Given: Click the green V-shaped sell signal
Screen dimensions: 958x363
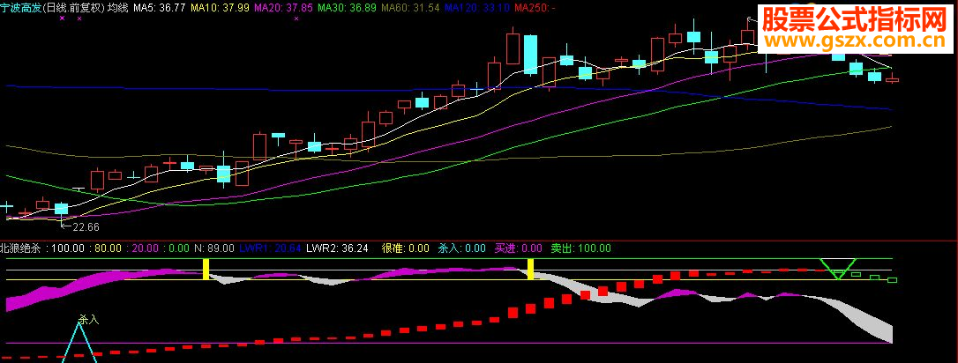Looking at the screenshot, I should pos(840,269).
